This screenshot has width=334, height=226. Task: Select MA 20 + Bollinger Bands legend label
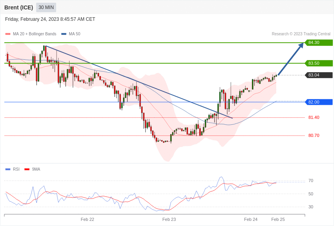coord(35,34)
